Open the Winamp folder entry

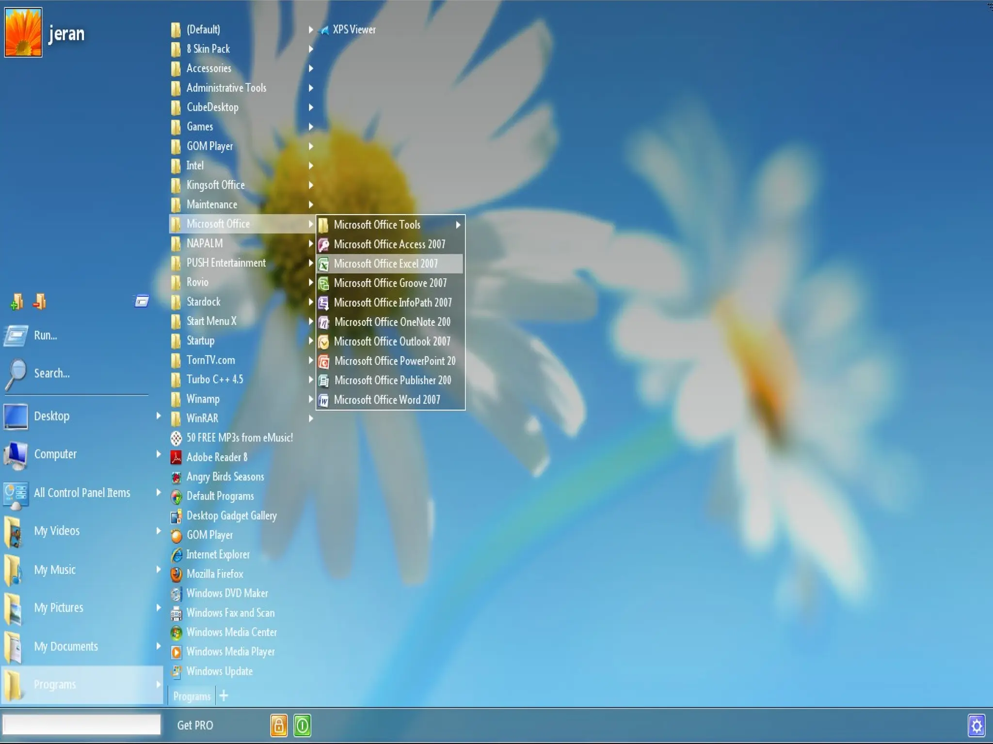(x=242, y=399)
